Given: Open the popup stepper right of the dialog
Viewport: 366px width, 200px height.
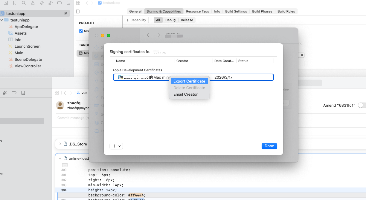Looking at the screenshot, I should (x=302, y=55).
